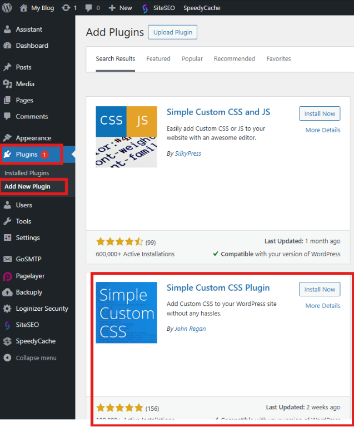Click the Users icon in sidebar
Viewport: 354px width, 427px height.
[7, 205]
